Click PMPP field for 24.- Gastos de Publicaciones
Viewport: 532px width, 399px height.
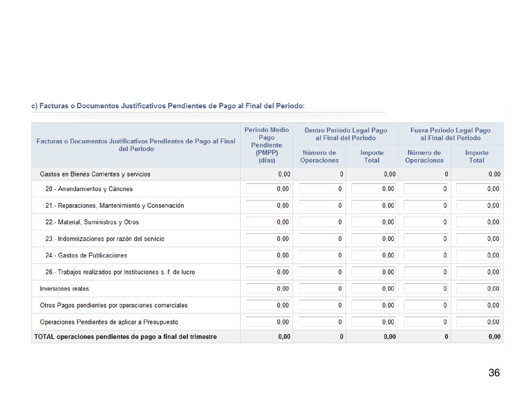[268, 255]
